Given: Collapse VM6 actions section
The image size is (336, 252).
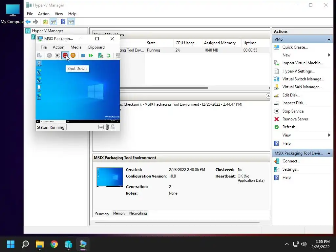Looking at the screenshot, I should pos(329,39).
